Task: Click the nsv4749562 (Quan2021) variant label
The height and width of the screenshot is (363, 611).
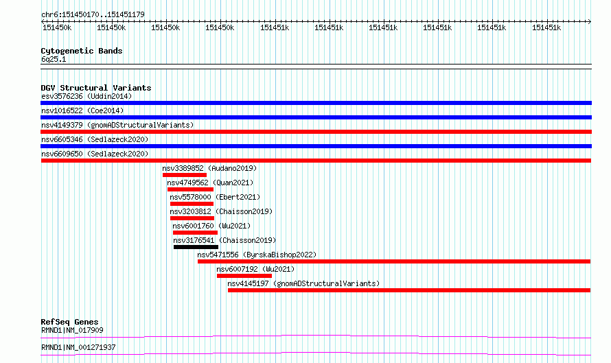Action: 210,183
